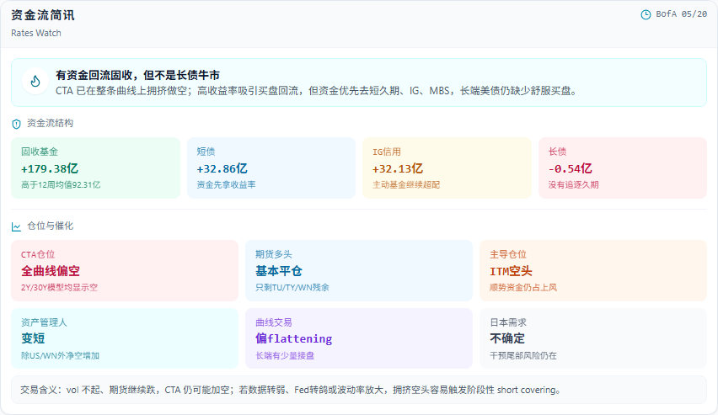This screenshot has height=415, width=718.
Task: Click the 曲线交易 card label
Action: pos(273,322)
